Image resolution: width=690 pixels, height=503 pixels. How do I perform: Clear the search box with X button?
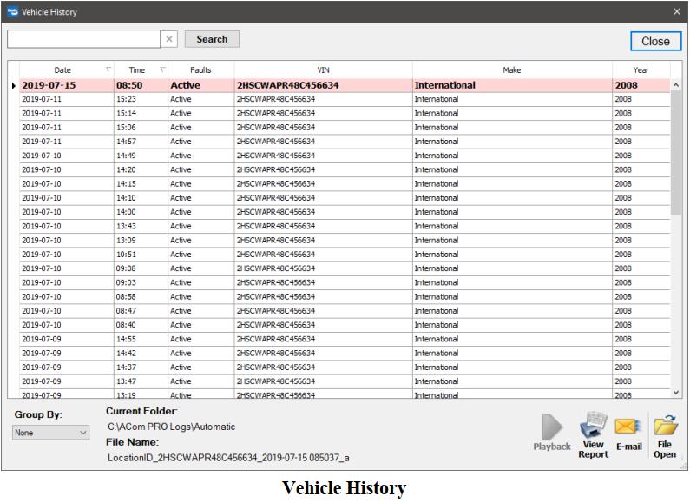pos(169,39)
